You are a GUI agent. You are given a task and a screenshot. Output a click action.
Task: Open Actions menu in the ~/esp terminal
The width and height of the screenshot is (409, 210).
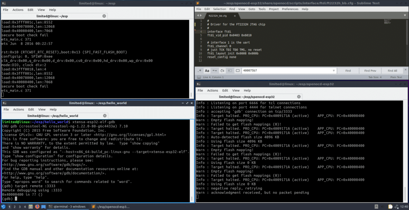click(18, 10)
